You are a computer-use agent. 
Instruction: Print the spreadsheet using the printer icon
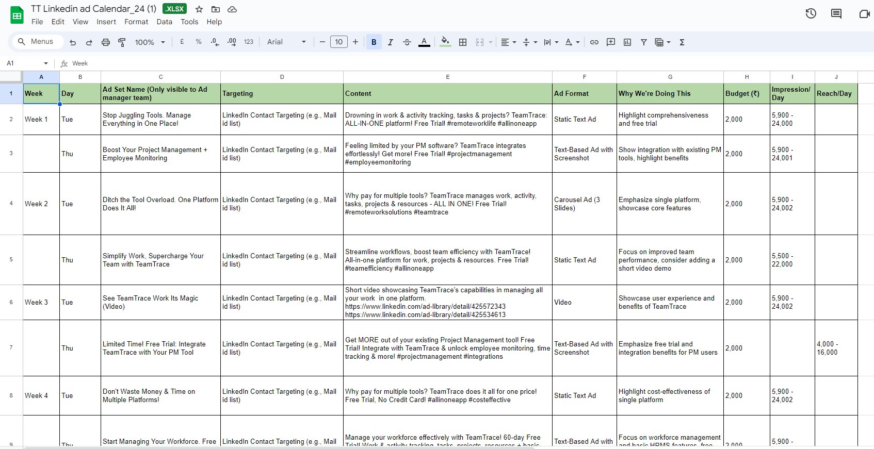coord(106,42)
